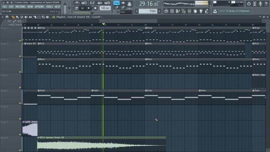Screen dimensions: 270x152
Task: Select the Playback speaker tool in playlist
Action: pyautogui.click(x=48, y=17)
